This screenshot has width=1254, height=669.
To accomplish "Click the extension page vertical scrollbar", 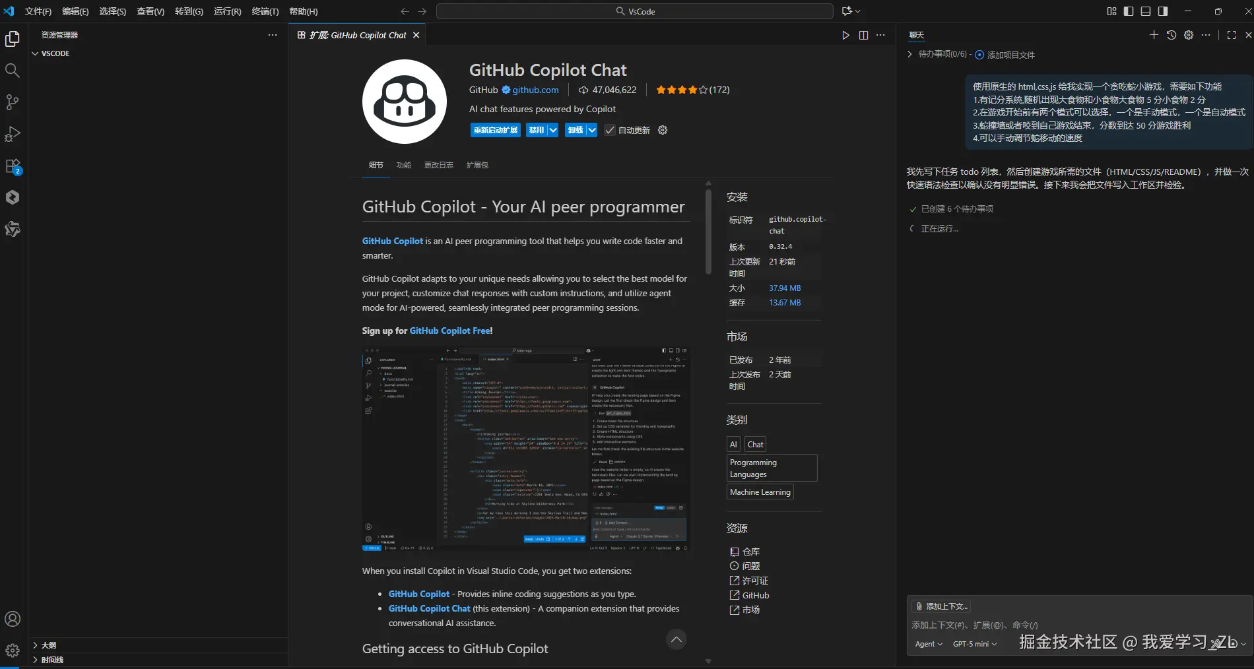I will pyautogui.click(x=708, y=231).
